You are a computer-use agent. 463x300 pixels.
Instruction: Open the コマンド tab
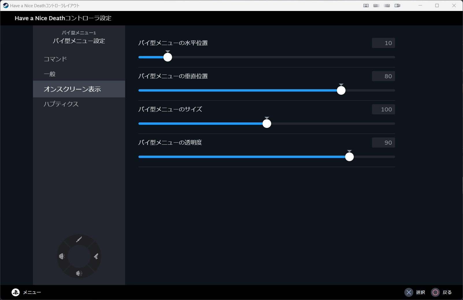pos(79,59)
